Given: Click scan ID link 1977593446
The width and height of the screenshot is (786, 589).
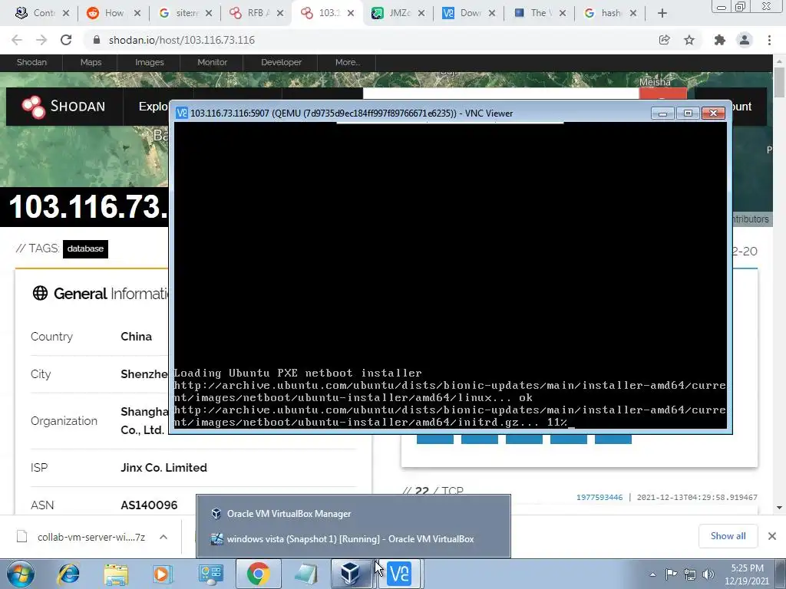Looking at the screenshot, I should pyautogui.click(x=599, y=497).
